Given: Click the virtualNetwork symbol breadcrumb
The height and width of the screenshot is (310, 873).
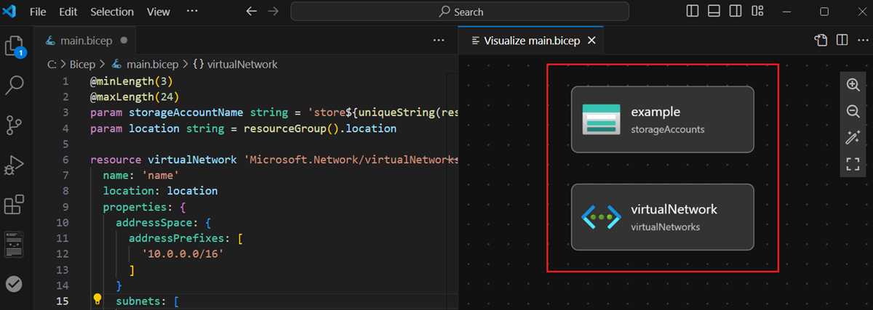Looking at the screenshot, I should coord(235,64).
